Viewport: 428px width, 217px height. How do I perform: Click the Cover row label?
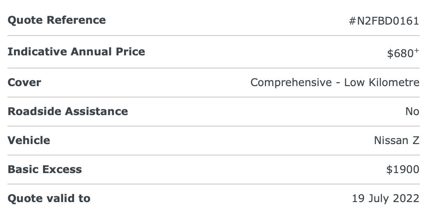24,83
